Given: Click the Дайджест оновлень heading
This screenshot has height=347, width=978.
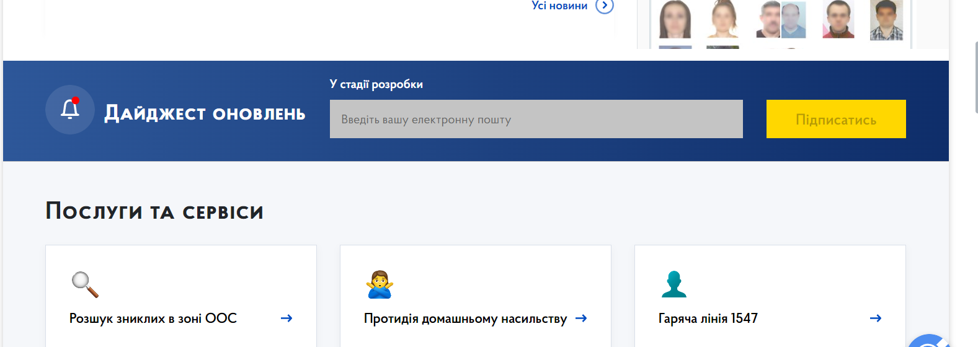Looking at the screenshot, I should tap(205, 113).
